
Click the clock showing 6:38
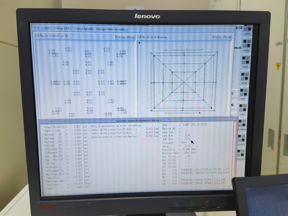point(239,28)
